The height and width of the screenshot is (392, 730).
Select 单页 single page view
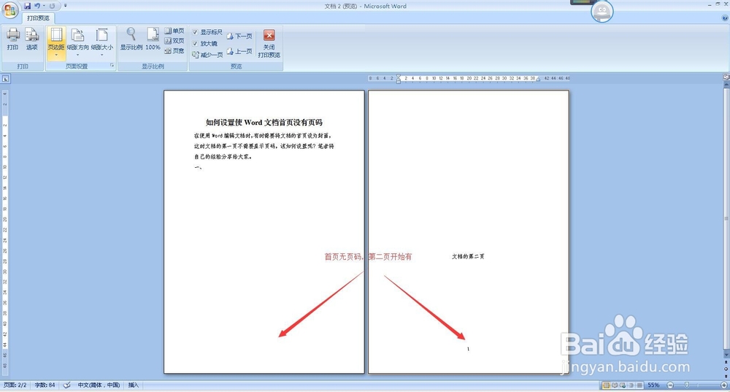click(174, 31)
